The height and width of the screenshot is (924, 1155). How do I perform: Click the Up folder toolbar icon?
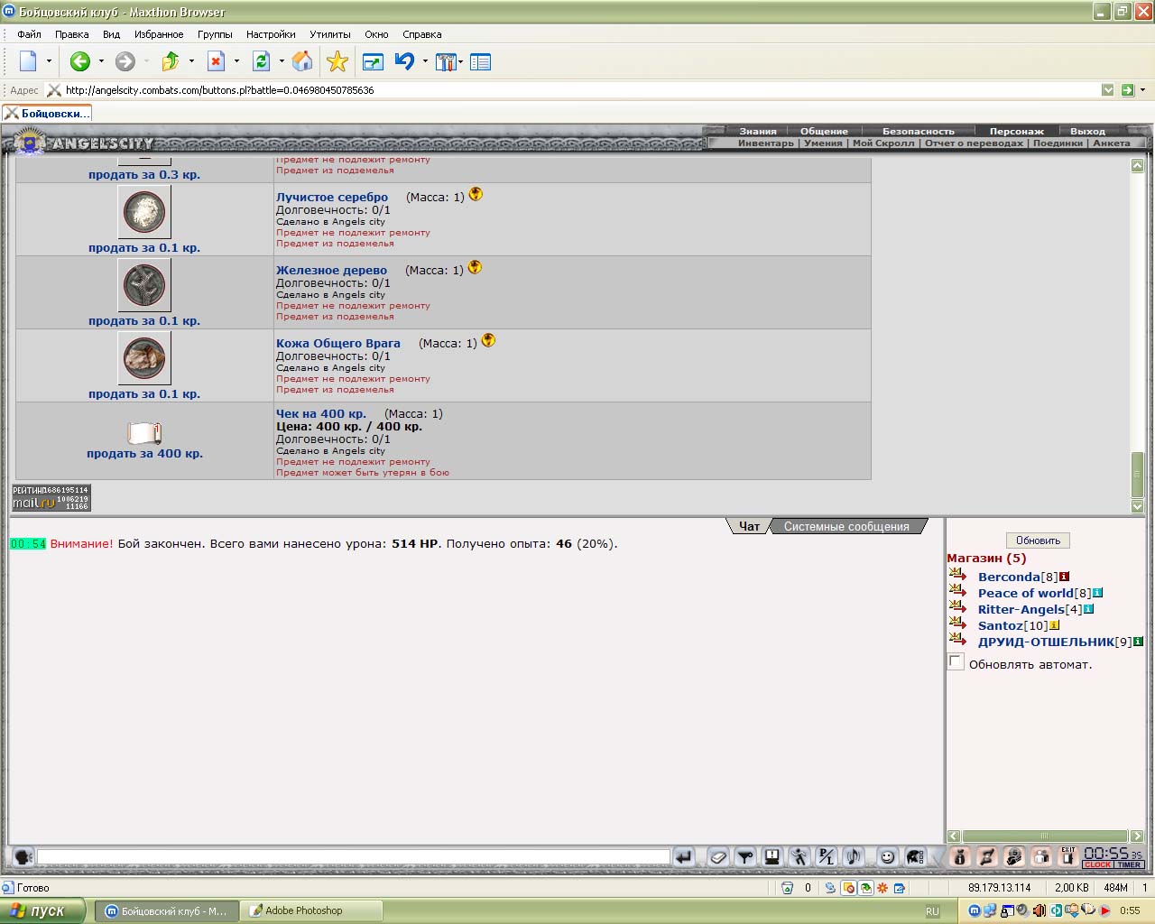171,61
